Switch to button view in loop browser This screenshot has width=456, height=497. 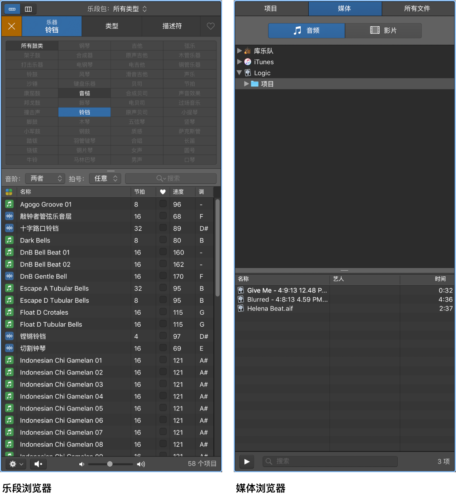pyautogui.click(x=12, y=9)
